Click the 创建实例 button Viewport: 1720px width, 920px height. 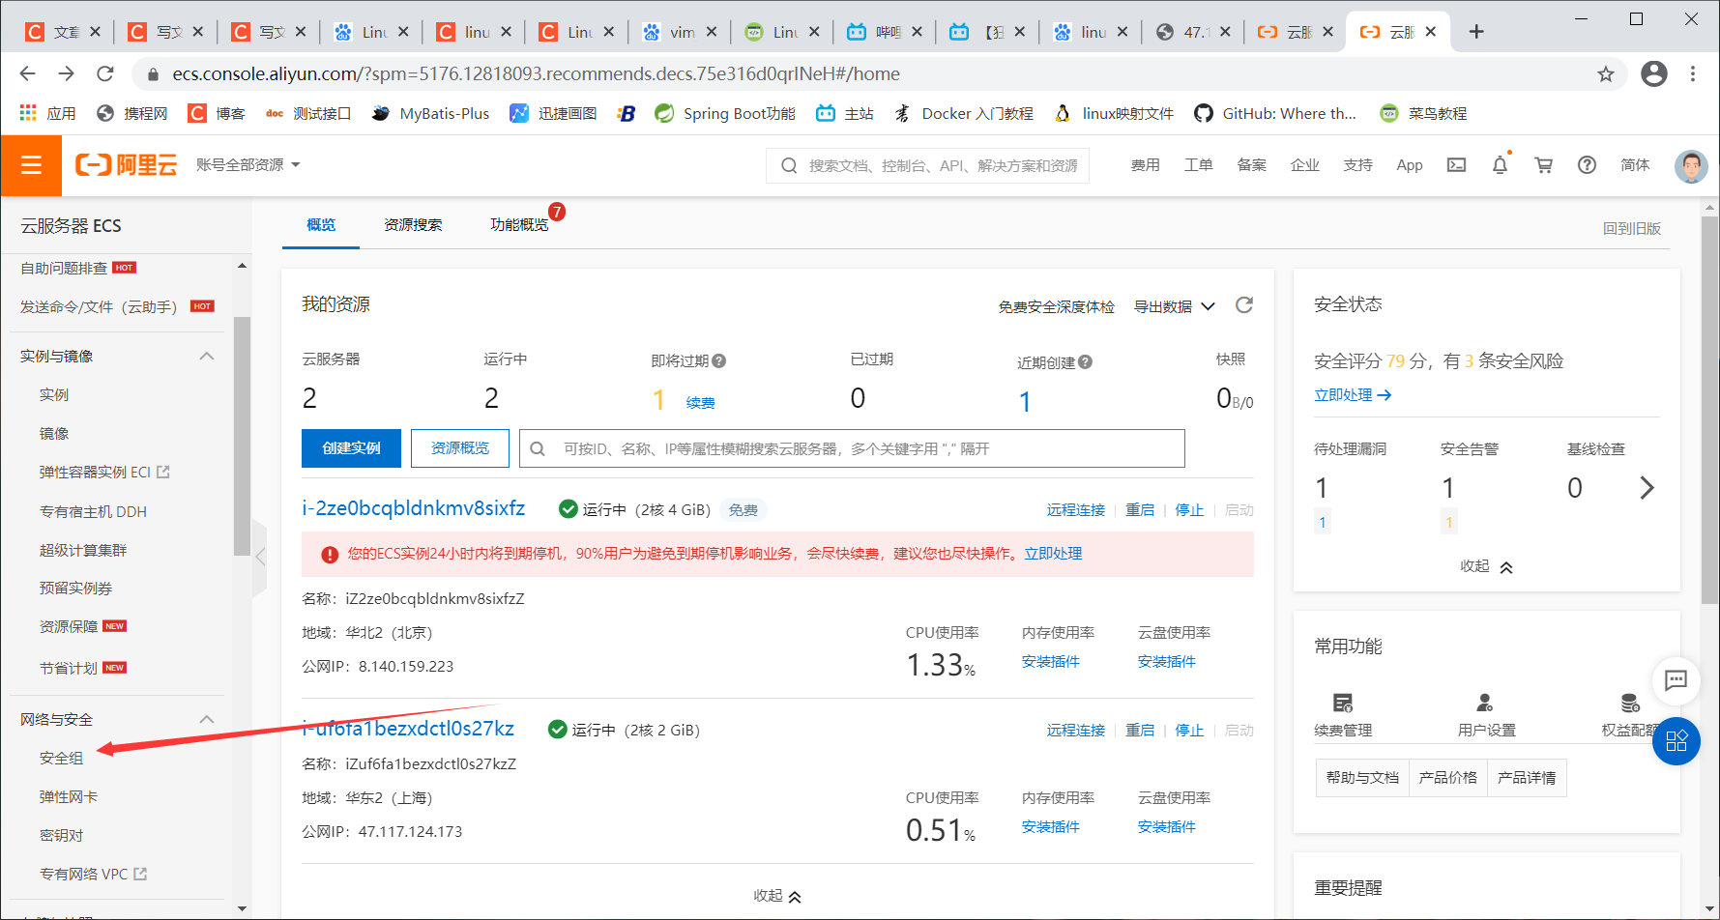pos(350,447)
